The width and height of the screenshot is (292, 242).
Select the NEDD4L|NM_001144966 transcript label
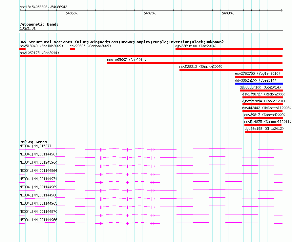point(38,220)
